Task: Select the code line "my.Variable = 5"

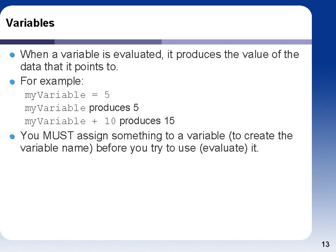Action: (67, 95)
